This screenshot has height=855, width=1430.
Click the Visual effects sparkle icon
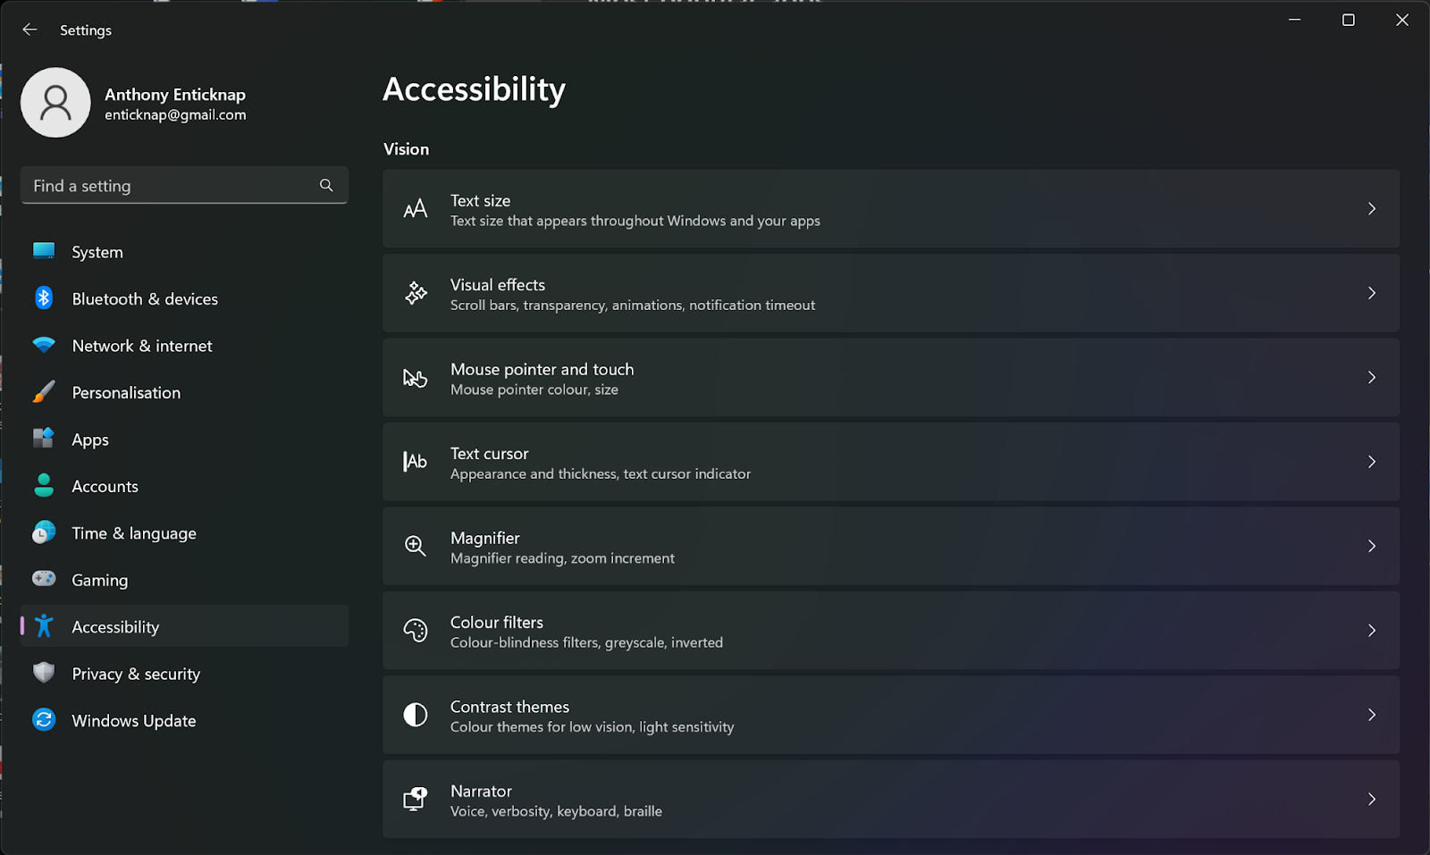416,293
